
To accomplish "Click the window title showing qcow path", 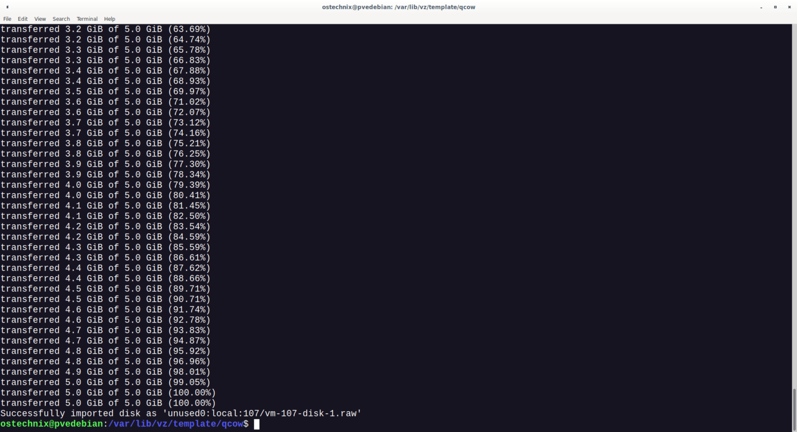I will [398, 7].
